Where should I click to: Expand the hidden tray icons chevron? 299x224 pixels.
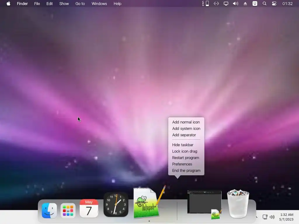[256, 217]
